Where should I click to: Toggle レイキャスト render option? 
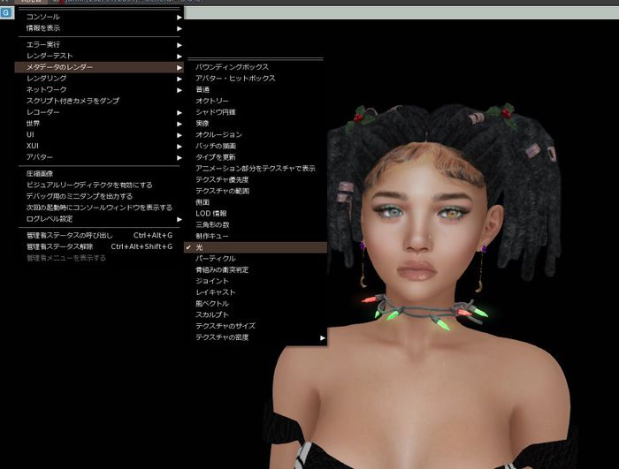[256, 292]
